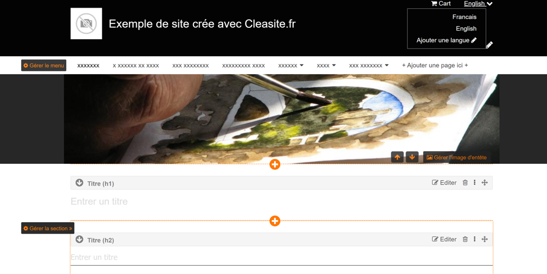Collapse the Titre (h1) block arrow
547x274 pixels.
79,182
